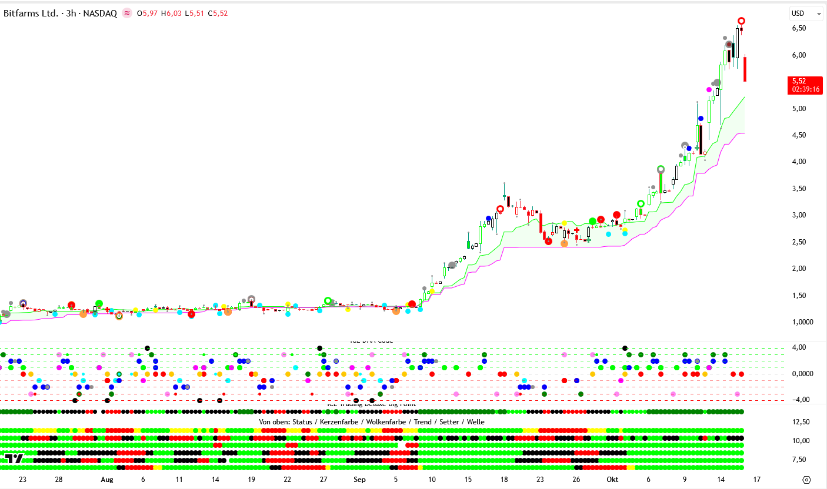Click the green ring marker above October 6 candle
The image size is (827, 489).
[661, 169]
